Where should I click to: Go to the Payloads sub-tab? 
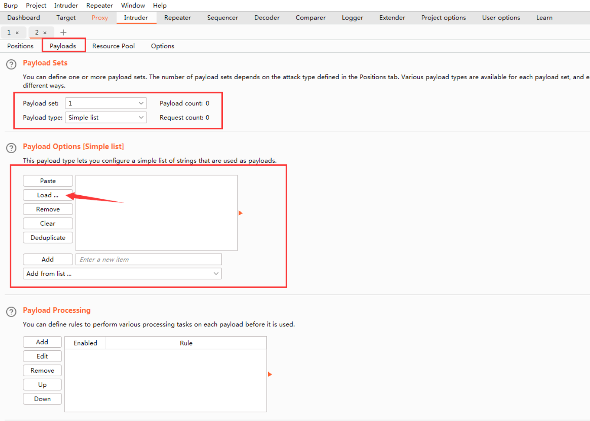(63, 46)
